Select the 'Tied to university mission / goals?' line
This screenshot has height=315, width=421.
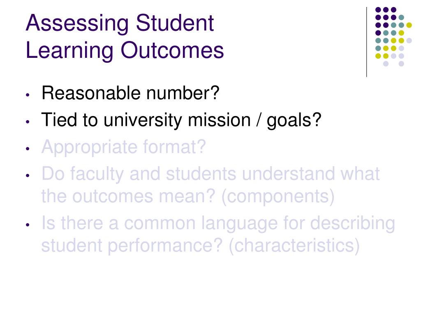click(181, 120)
